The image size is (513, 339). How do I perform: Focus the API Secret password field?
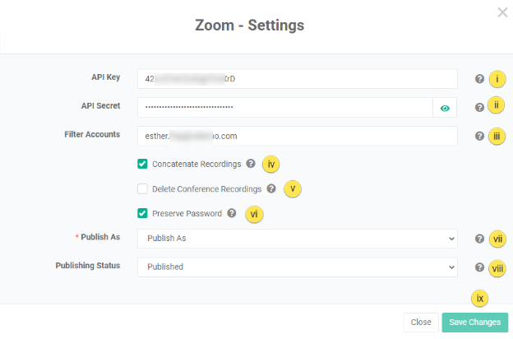point(284,107)
